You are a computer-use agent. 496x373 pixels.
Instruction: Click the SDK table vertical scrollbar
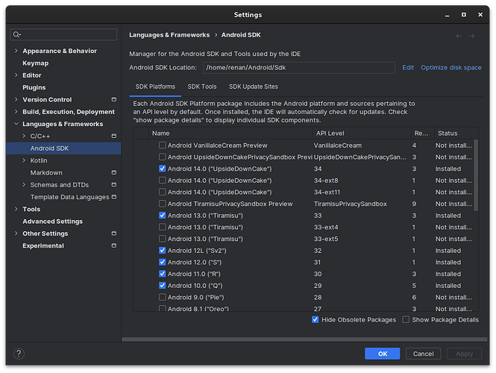476,175
